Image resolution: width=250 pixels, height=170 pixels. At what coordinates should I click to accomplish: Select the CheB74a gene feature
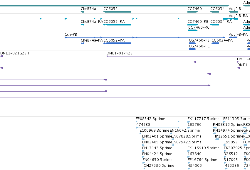(x=83, y=12)
